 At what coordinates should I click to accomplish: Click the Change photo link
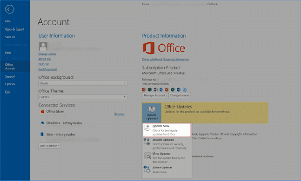tap(47, 54)
